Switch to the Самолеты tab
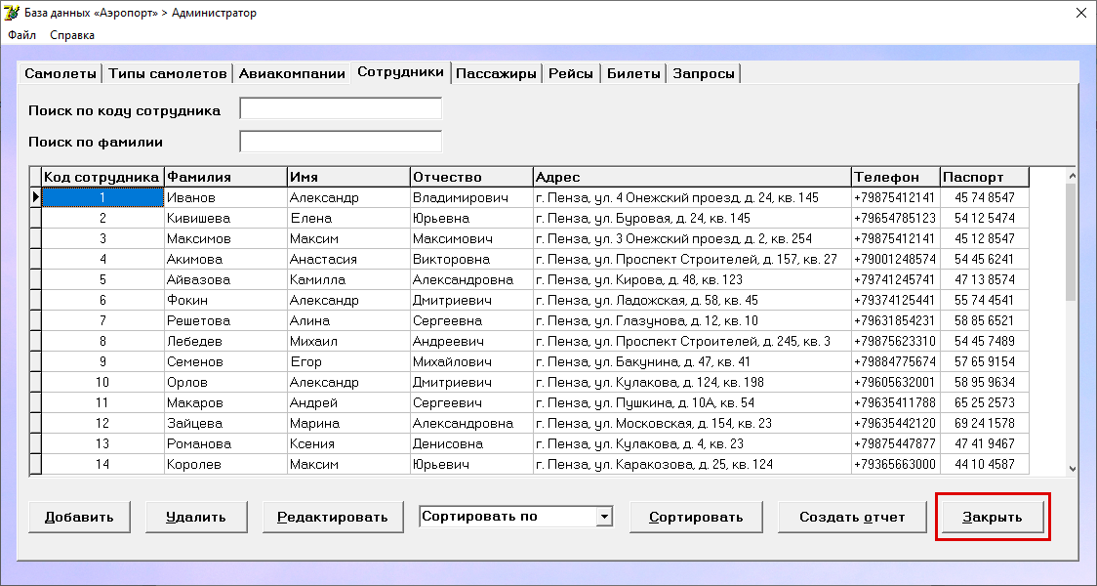Image resolution: width=1097 pixels, height=586 pixels. click(x=61, y=73)
